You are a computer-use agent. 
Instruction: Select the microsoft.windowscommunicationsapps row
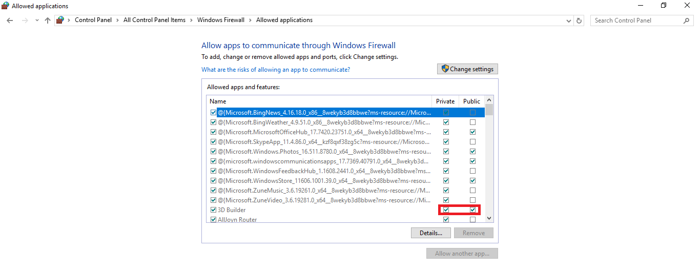(346, 161)
